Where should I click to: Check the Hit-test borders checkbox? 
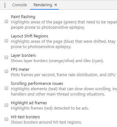tap(7, 119)
